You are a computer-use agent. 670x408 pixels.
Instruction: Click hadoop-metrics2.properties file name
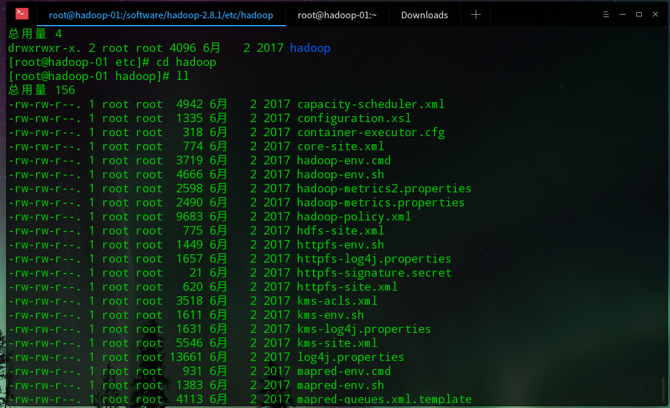coord(384,189)
